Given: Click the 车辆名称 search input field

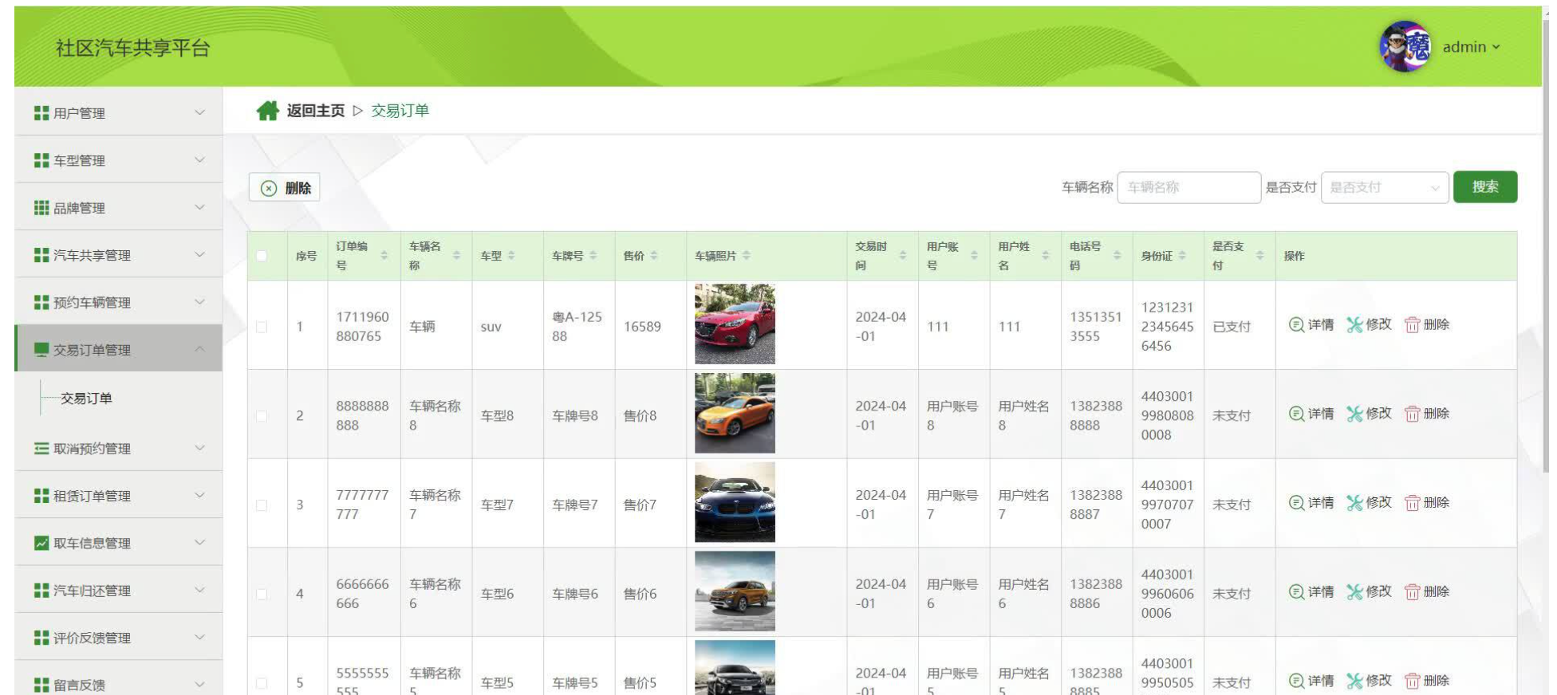Looking at the screenshot, I should [1188, 187].
